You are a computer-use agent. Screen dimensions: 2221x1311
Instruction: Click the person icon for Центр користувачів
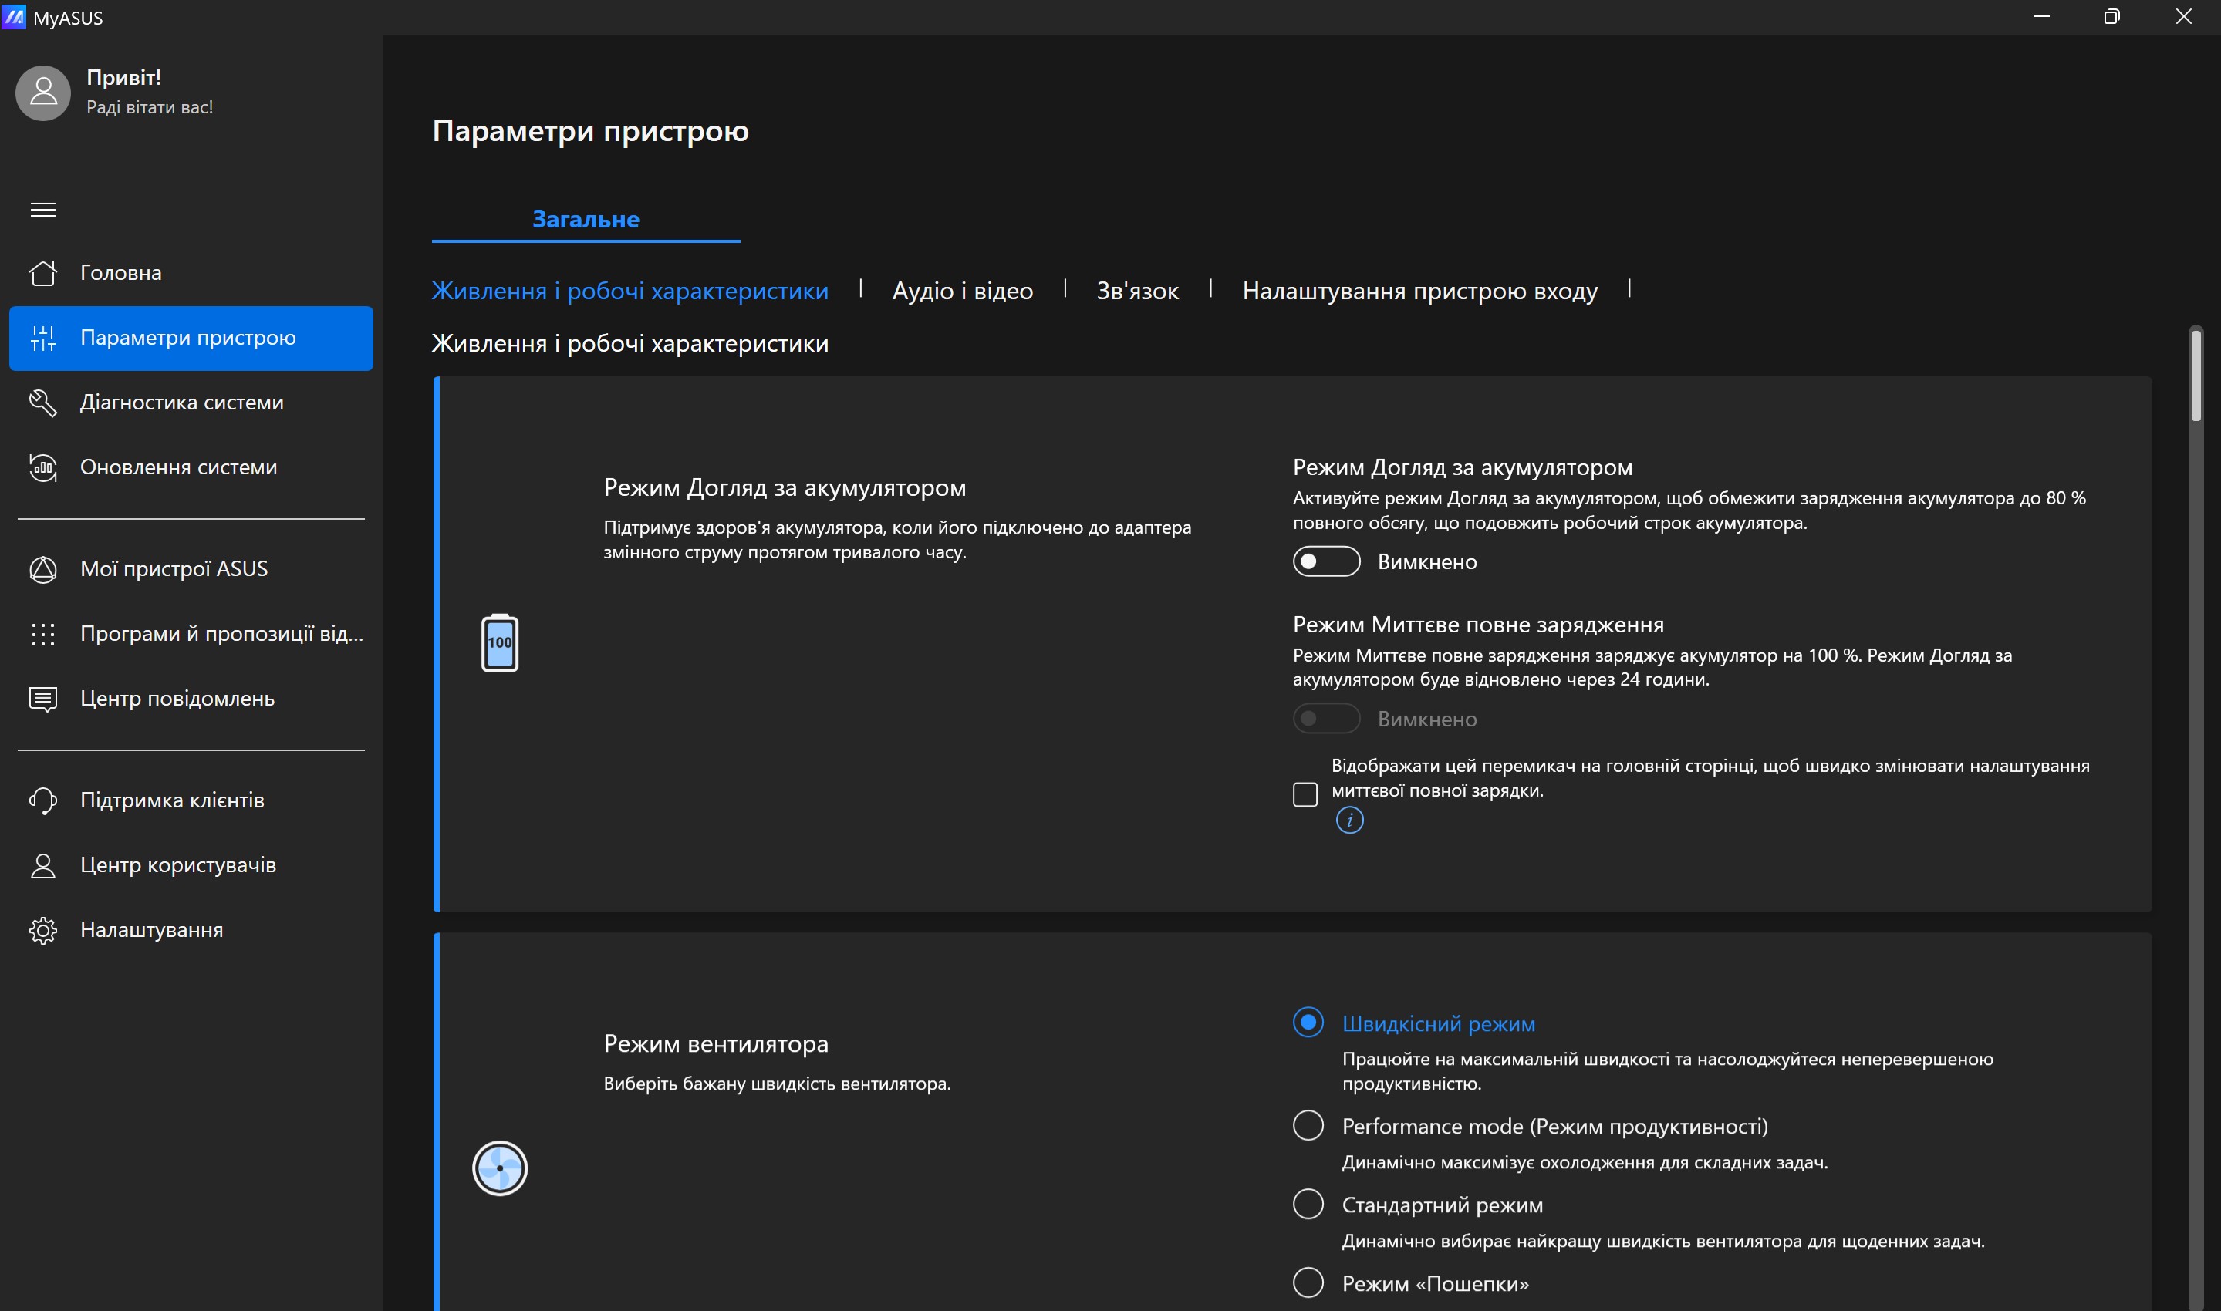pyautogui.click(x=43, y=866)
